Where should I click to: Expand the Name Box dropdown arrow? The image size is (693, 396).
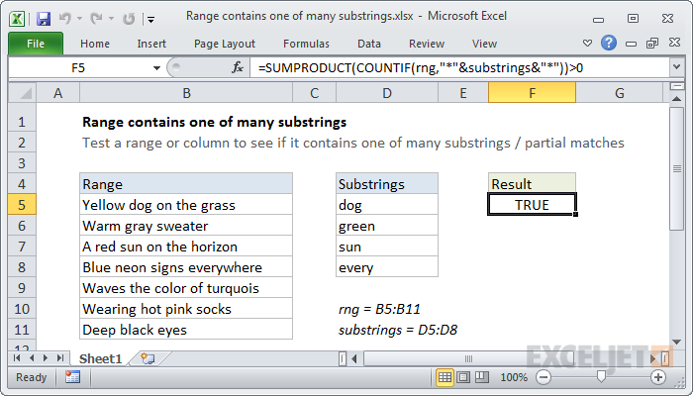point(156,68)
